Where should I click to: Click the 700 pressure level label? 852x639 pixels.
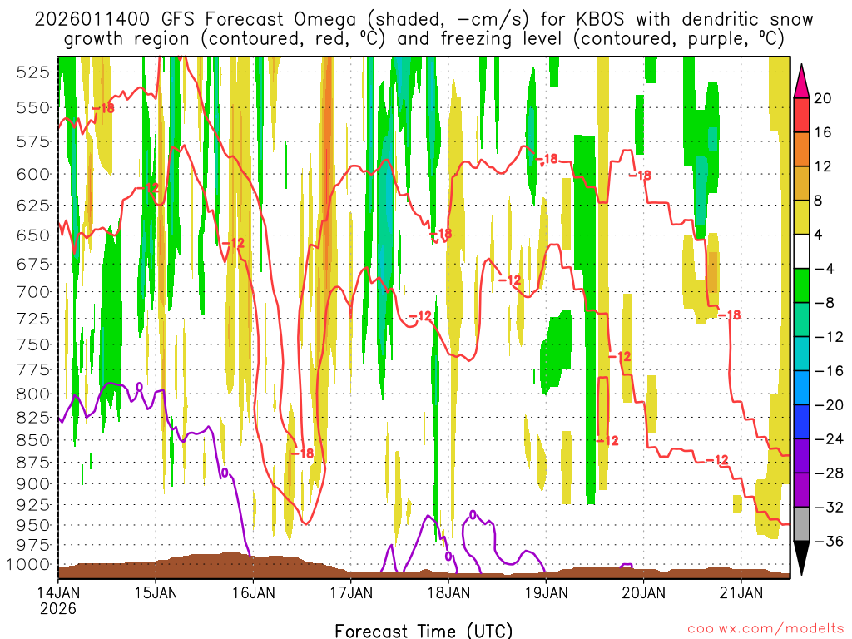[33, 292]
